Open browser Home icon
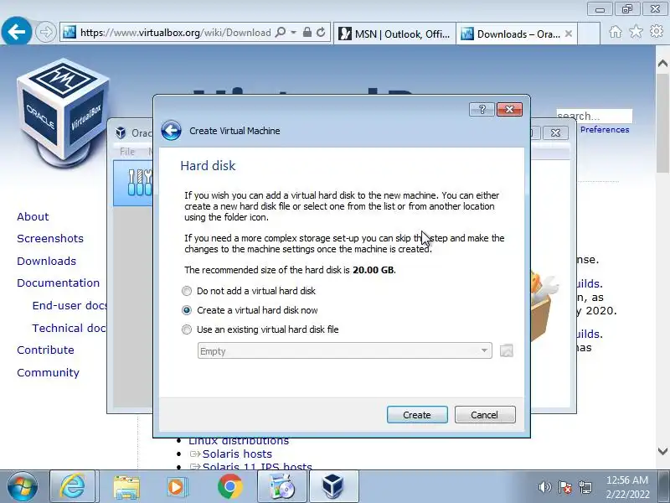This screenshot has height=503, width=670. [x=616, y=32]
